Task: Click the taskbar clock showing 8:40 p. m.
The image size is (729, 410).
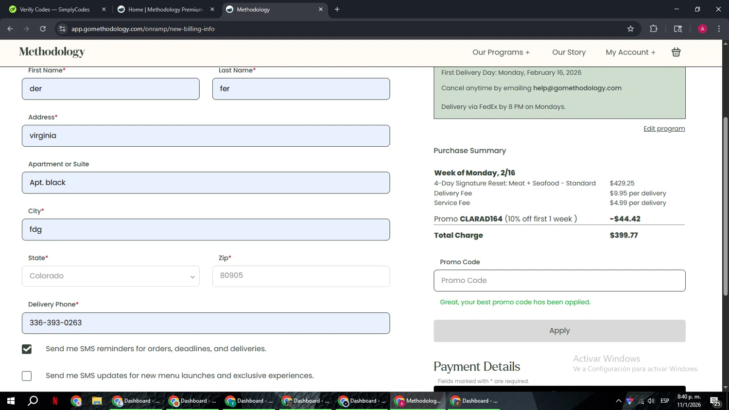Action: 689,401
